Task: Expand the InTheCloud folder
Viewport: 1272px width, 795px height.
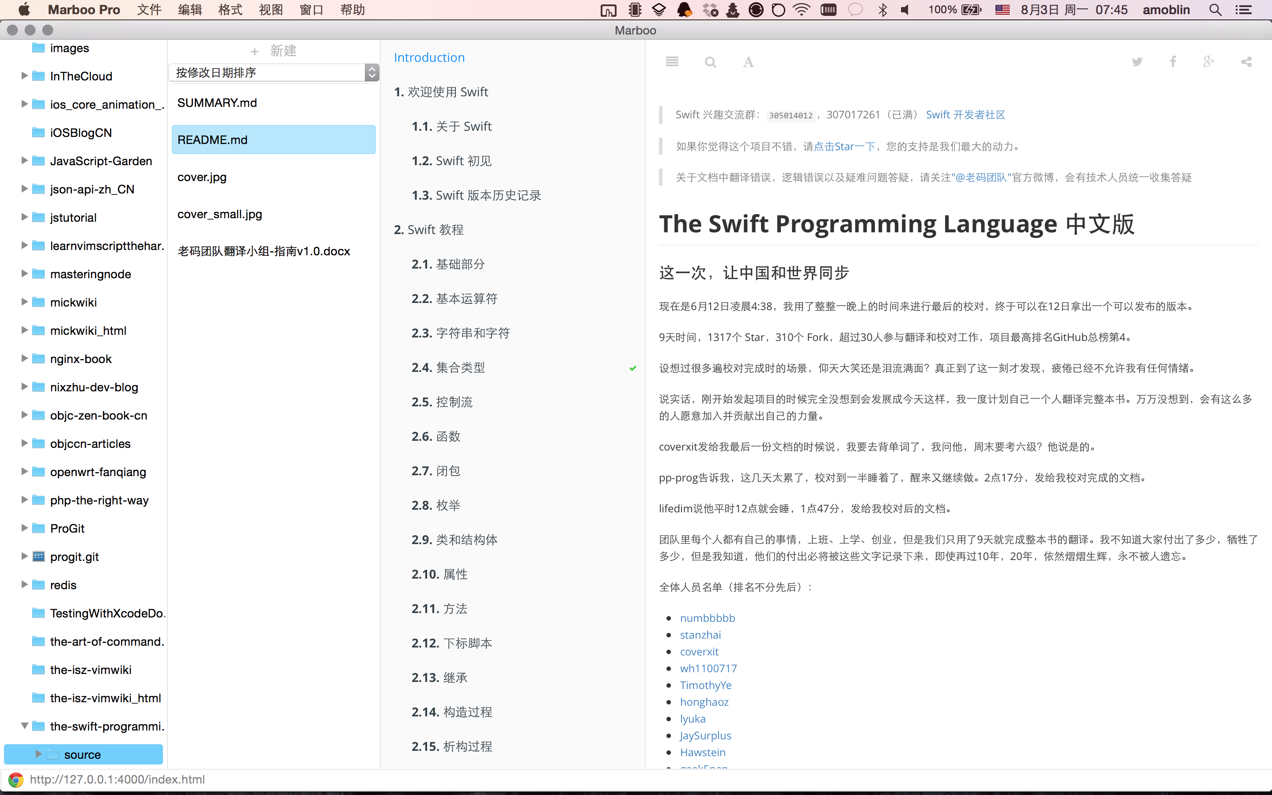Action: pos(24,76)
